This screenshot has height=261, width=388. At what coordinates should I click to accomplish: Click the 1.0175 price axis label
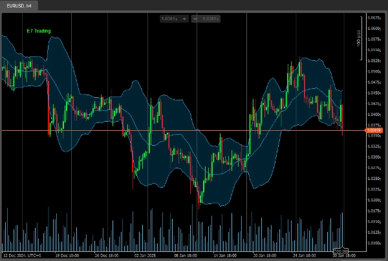point(374,210)
